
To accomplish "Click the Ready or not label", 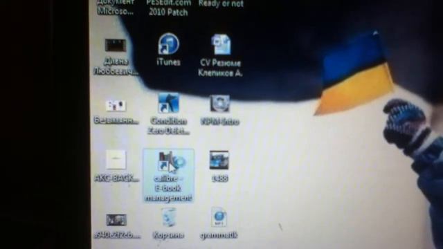I will (x=221, y=3).
